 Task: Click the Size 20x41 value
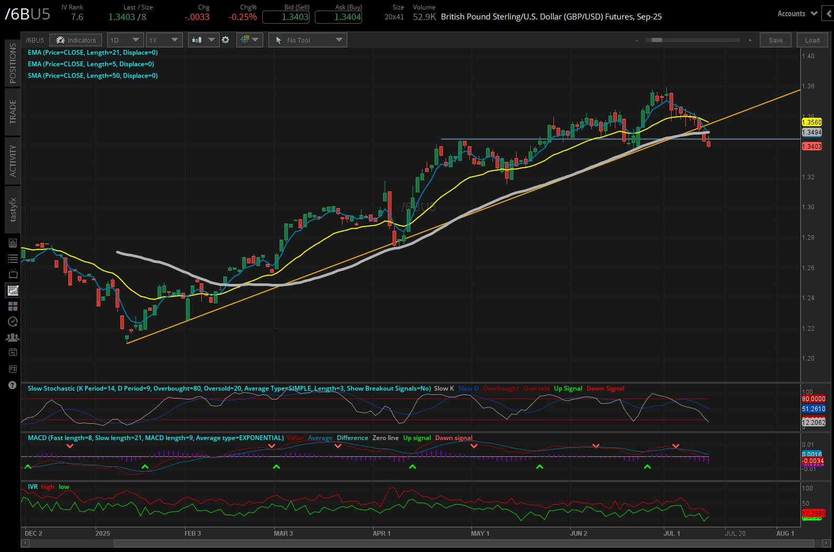(394, 17)
